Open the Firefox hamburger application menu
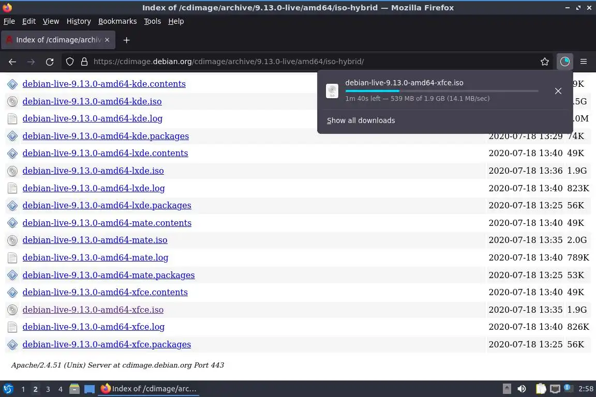Viewport: 596px width, 397px height. tap(584, 62)
